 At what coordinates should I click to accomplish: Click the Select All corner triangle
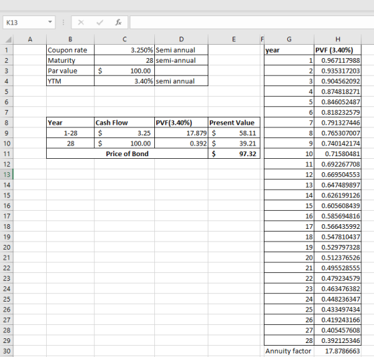(8, 39)
